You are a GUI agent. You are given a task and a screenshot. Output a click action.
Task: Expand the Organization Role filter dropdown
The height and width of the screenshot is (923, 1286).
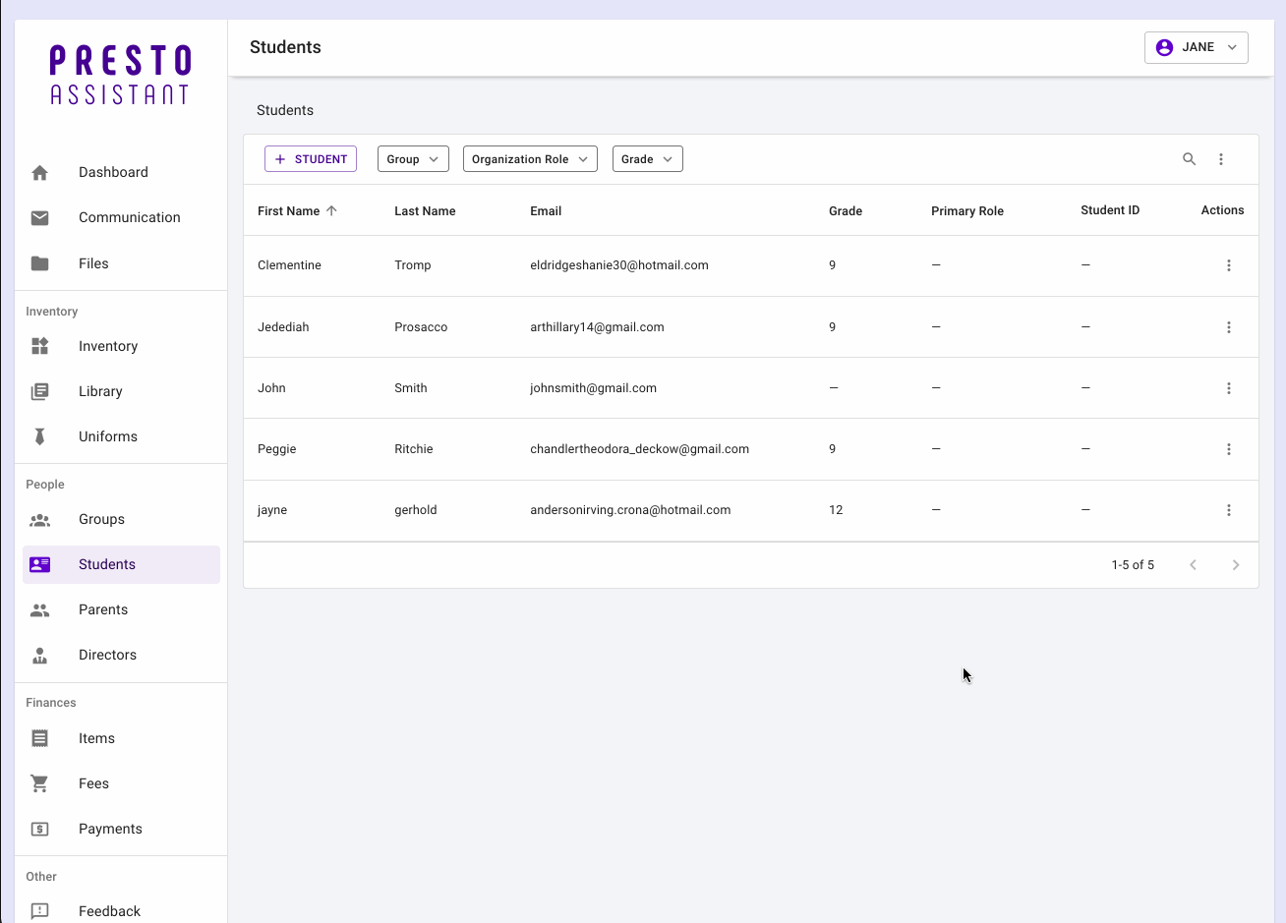coord(530,159)
